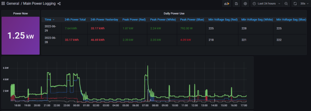This screenshot has width=311, height=111.
Task: Click the 17:00 label on time axis
Action: [x=244, y=106]
